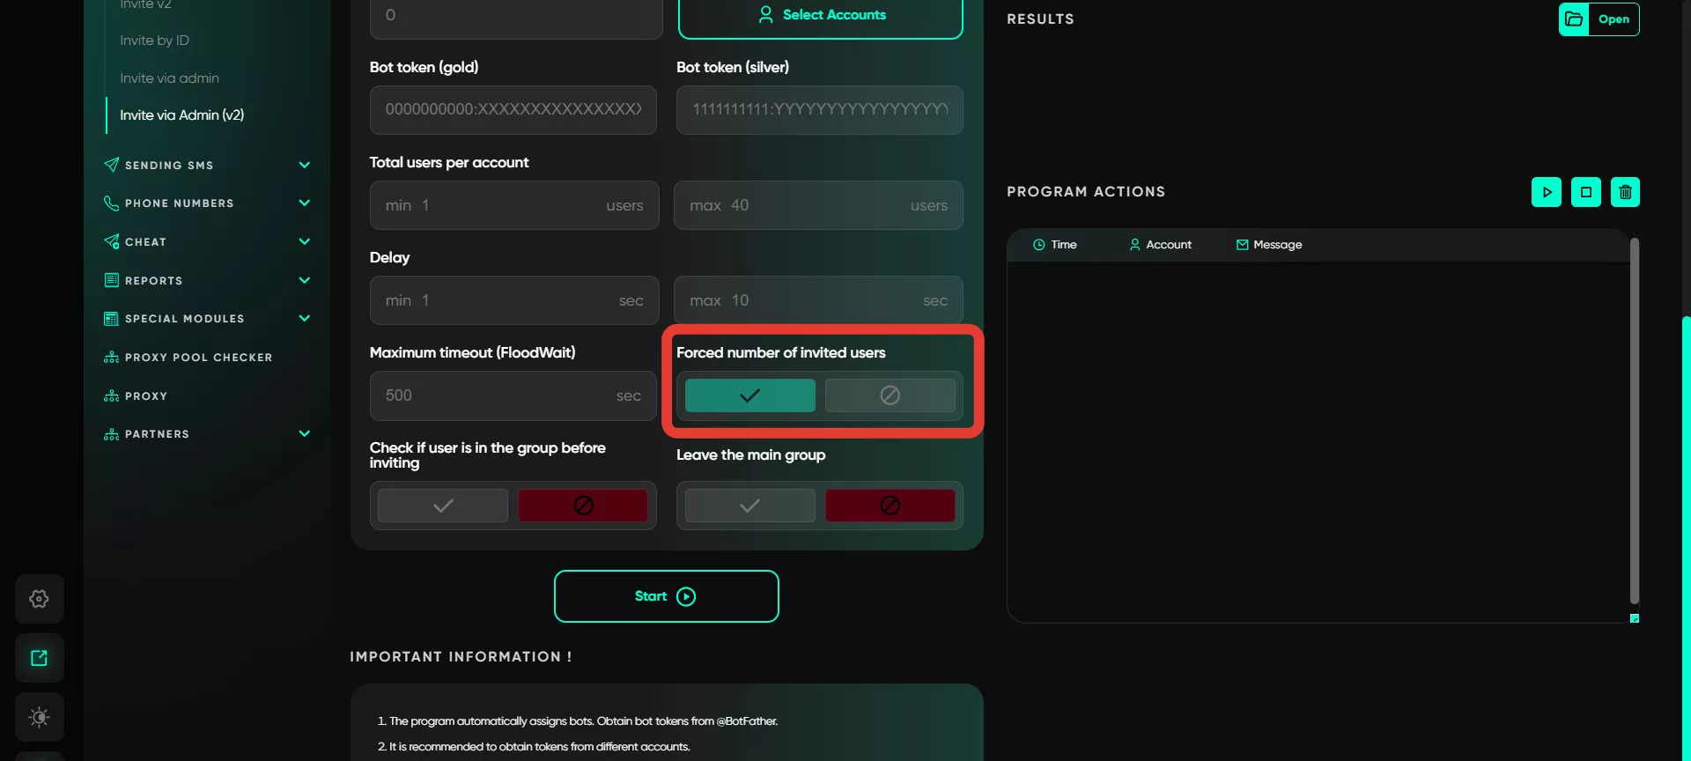Disable forced number of invited users
Viewport: 1691px width, 761px height.
[x=890, y=395]
